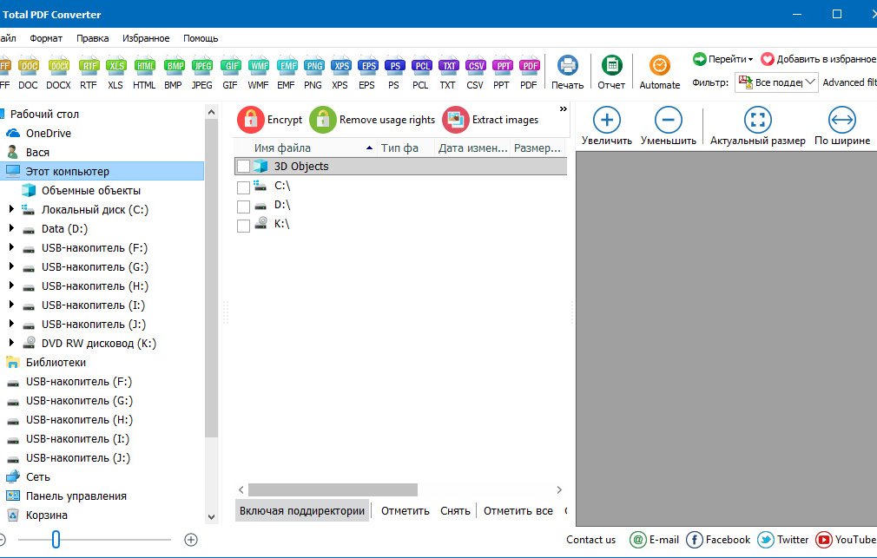
Task: Expand USB-накопитель (F:) under computer
Action: click(x=11, y=247)
